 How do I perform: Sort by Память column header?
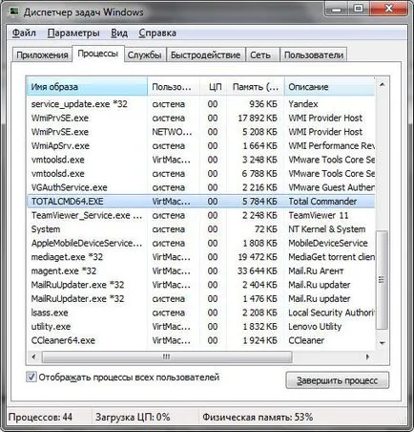(256, 87)
